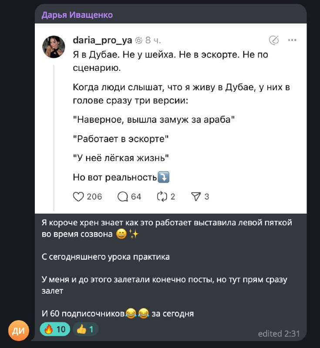Open sender name Дарья Иващенко
The height and width of the screenshot is (348, 320).
(77, 15)
